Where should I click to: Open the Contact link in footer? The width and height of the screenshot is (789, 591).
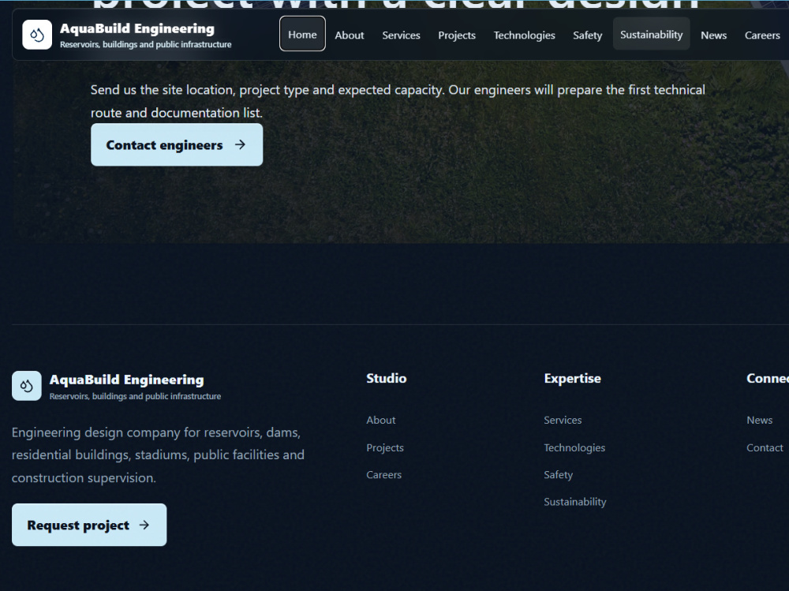765,447
